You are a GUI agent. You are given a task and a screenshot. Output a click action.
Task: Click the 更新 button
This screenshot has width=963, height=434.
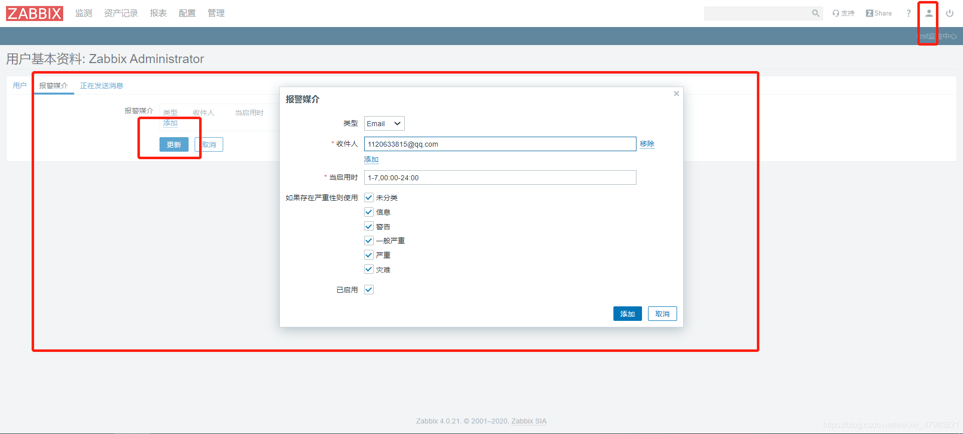point(174,145)
